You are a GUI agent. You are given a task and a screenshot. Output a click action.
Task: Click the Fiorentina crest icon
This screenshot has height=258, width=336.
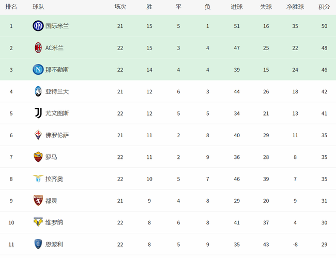point(38,135)
